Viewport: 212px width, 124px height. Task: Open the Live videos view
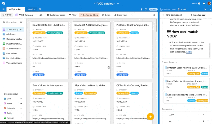(13, 54)
